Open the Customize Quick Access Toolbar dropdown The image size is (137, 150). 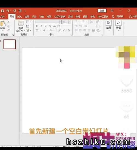pyautogui.click(x=25, y=11)
